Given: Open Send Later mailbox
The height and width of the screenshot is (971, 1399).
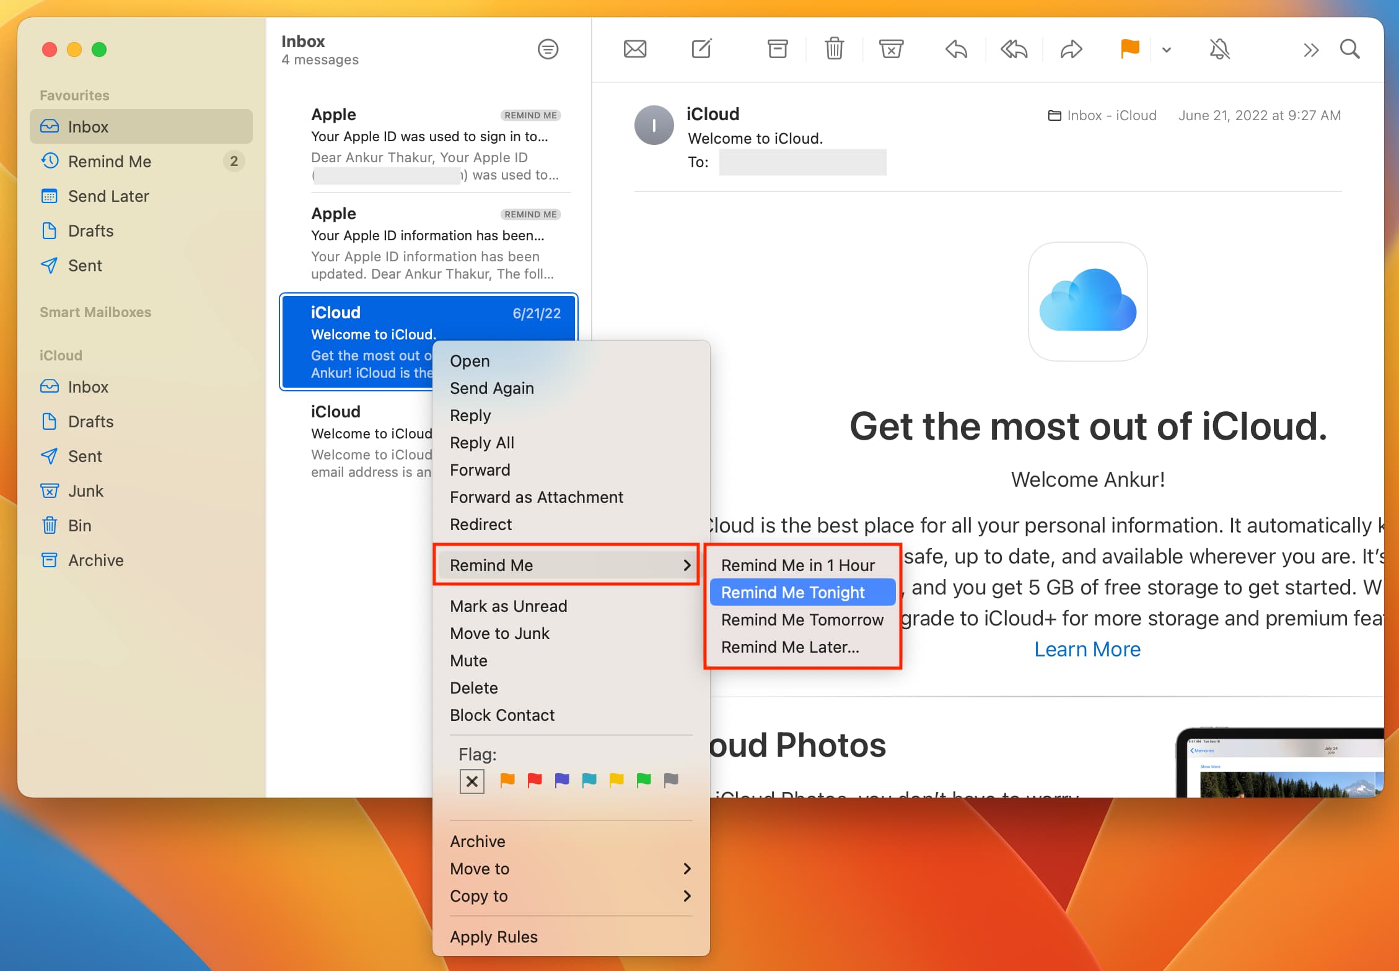Looking at the screenshot, I should pos(141,196).
